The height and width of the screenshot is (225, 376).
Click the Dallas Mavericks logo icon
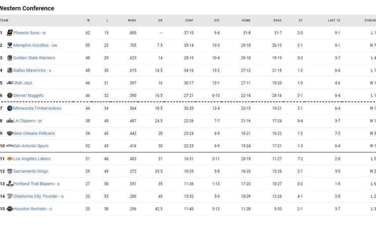[x=10, y=71]
